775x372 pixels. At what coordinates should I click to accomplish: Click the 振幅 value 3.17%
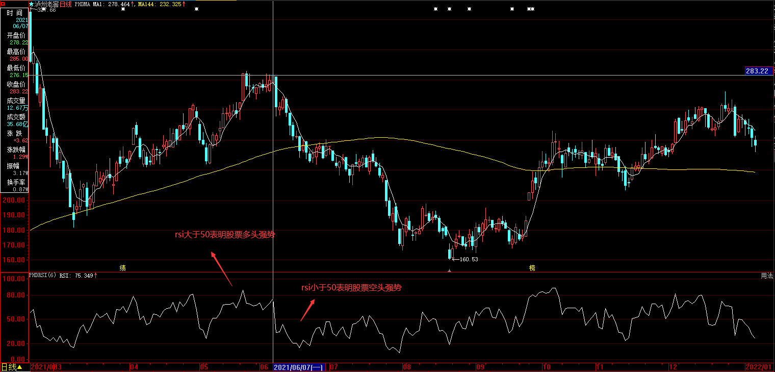[x=20, y=173]
